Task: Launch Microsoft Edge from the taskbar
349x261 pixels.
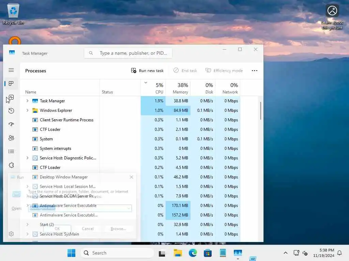Action: point(193,253)
